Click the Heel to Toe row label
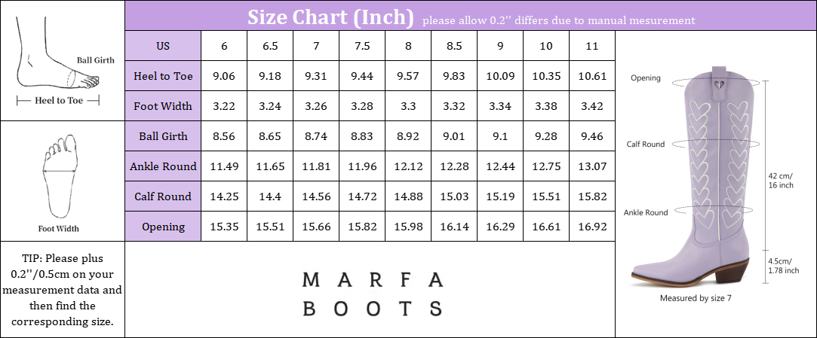Screen dimensions: 817x338 (x=163, y=76)
